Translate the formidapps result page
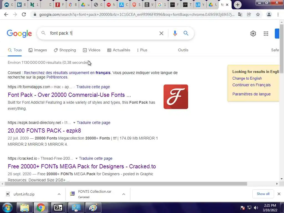Image resolution: width=284 pixels, height=213 pixels. [93, 87]
